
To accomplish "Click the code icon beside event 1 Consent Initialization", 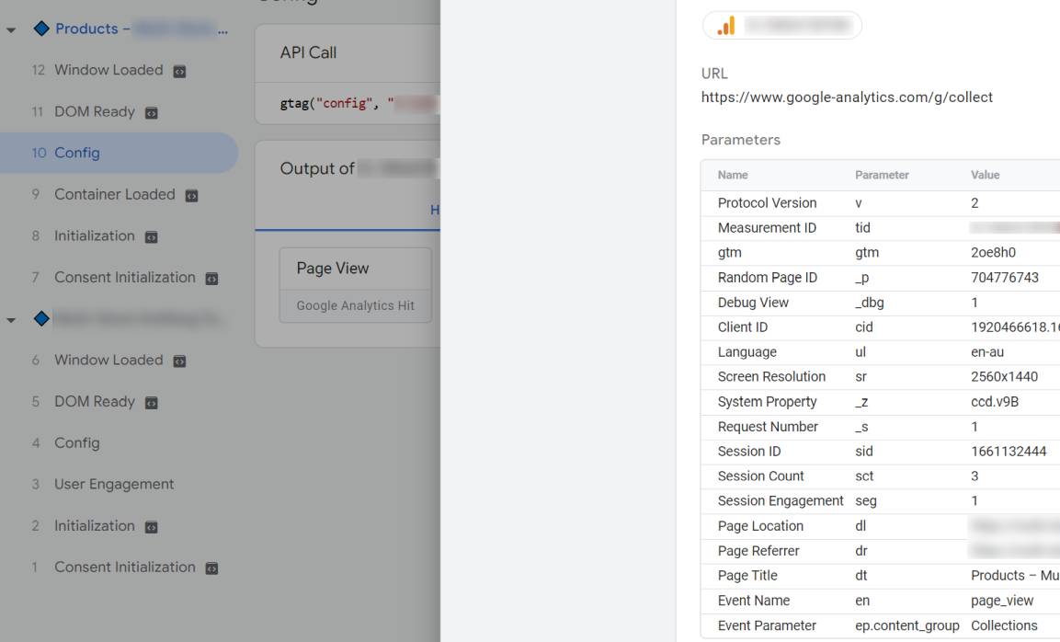I will pos(211,569).
